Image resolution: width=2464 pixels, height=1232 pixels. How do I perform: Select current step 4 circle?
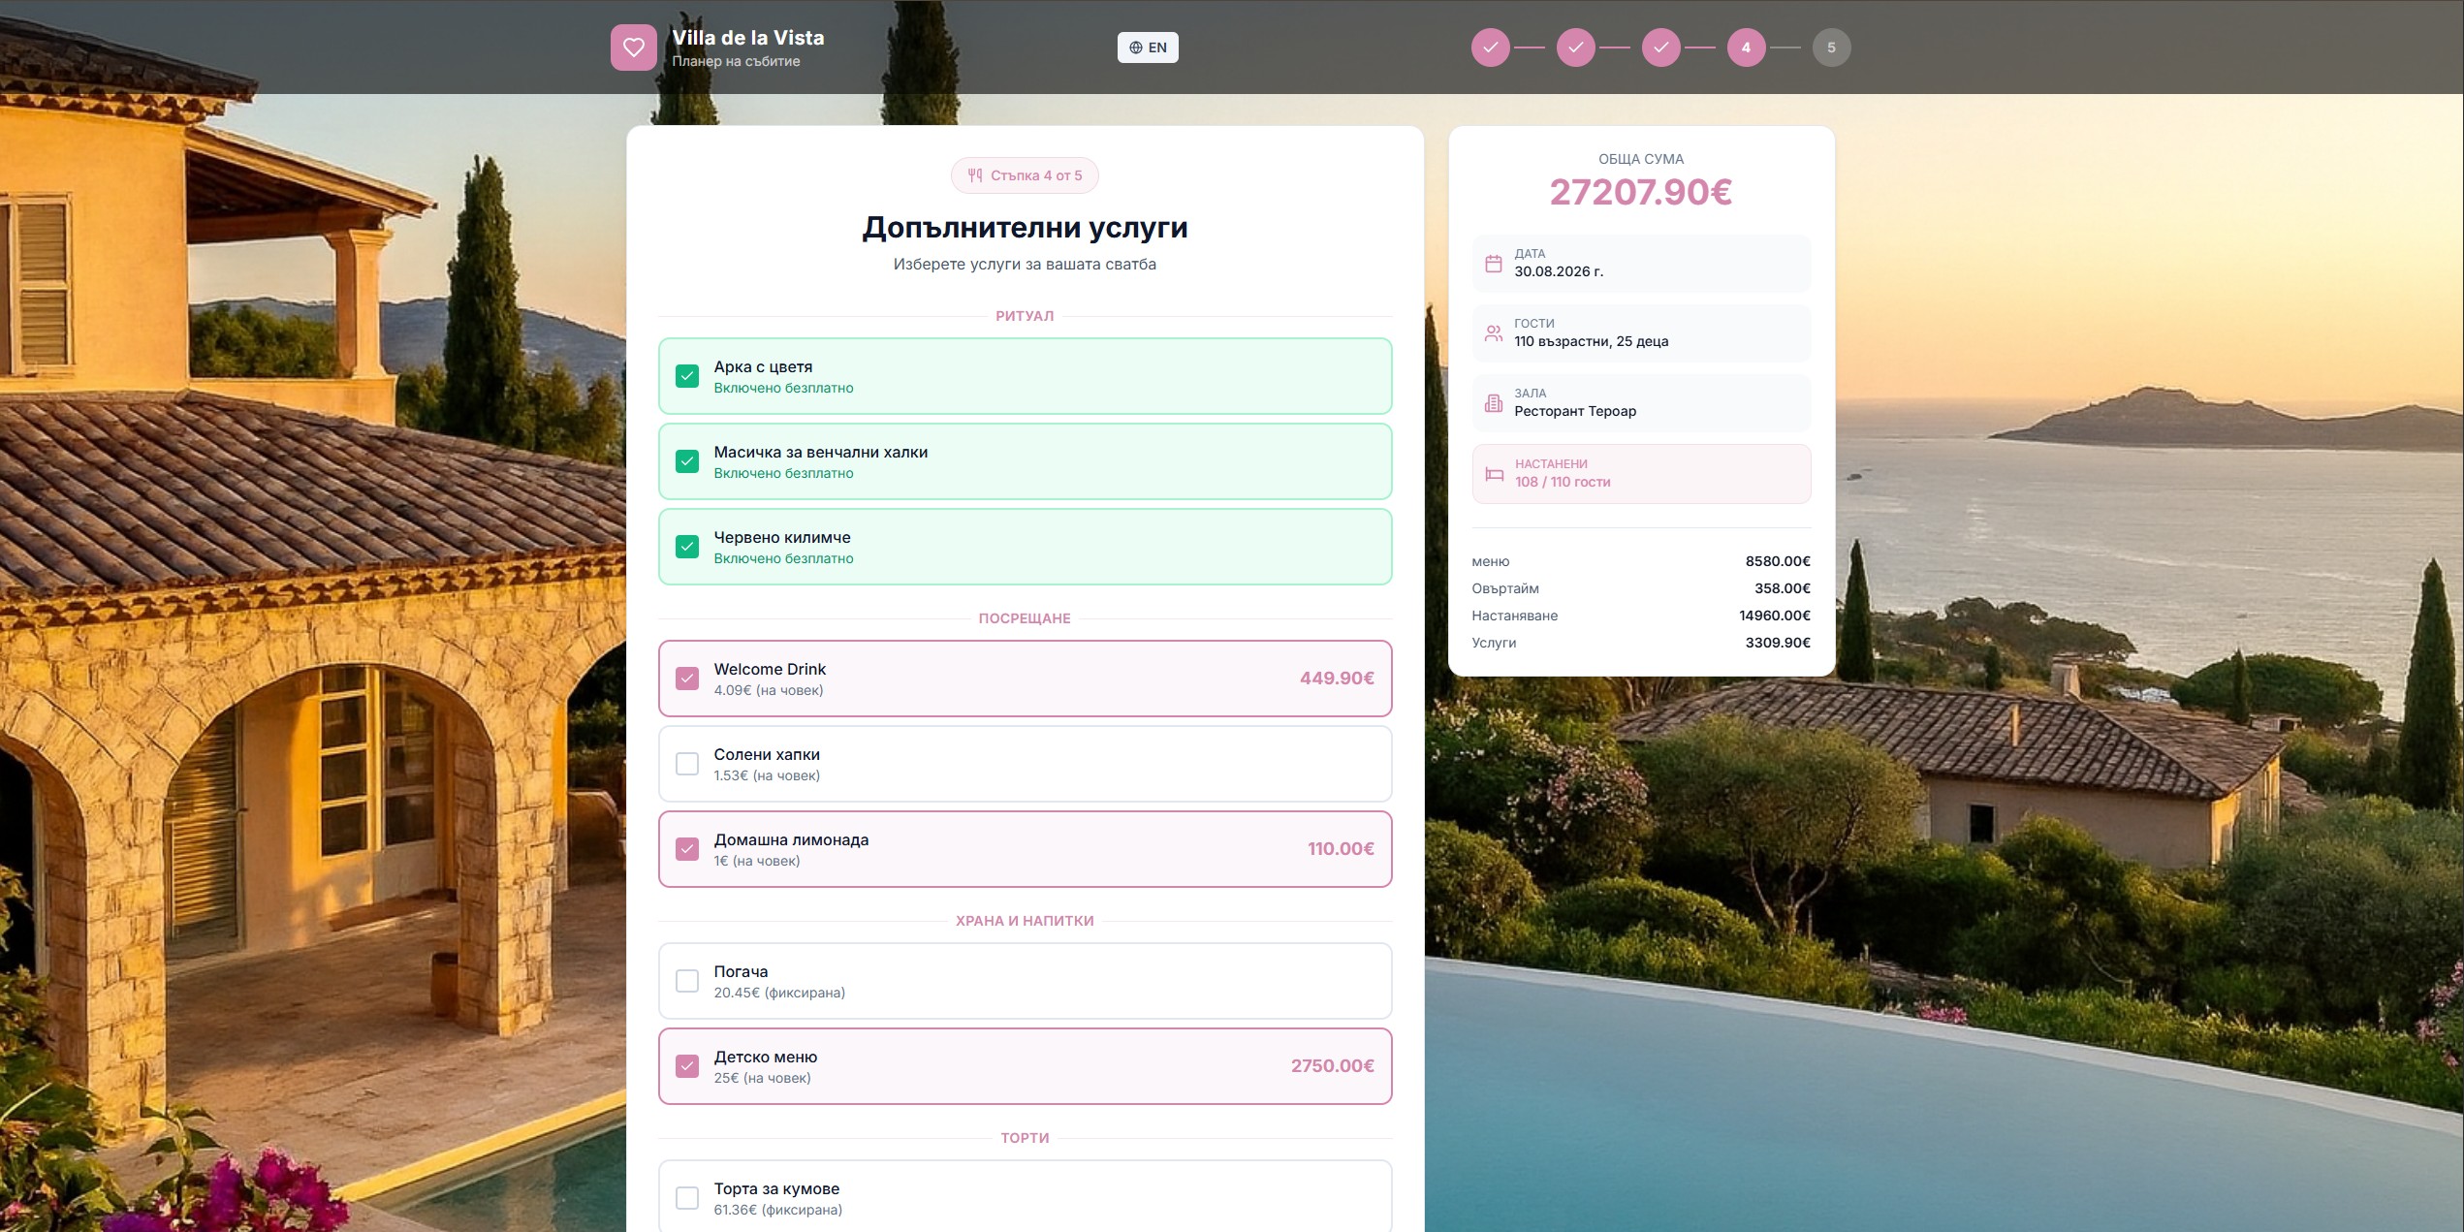[x=1747, y=47]
